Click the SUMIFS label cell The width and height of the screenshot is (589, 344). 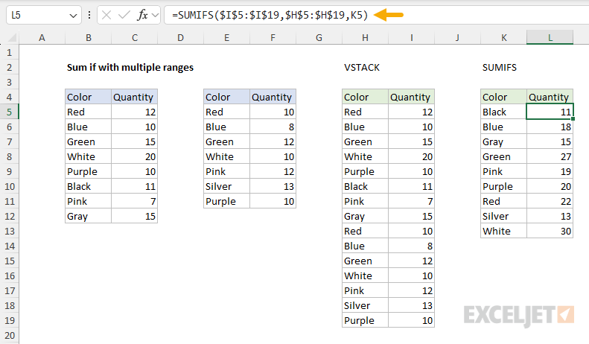click(x=499, y=68)
